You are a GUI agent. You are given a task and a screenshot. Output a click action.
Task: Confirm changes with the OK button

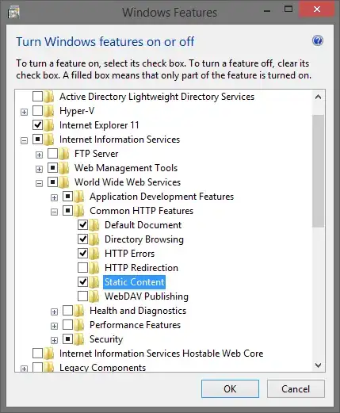pyautogui.click(x=230, y=389)
